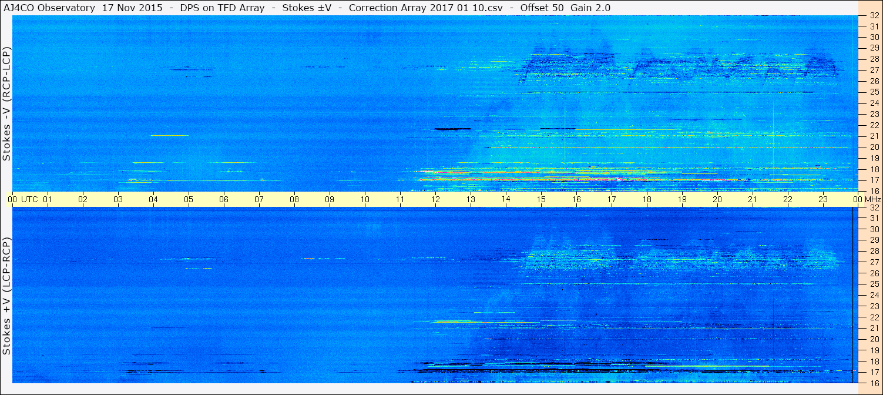Screen dimensions: 883x395
Task: Click the 18 MHz tick of lower panel
Action: (x=874, y=361)
